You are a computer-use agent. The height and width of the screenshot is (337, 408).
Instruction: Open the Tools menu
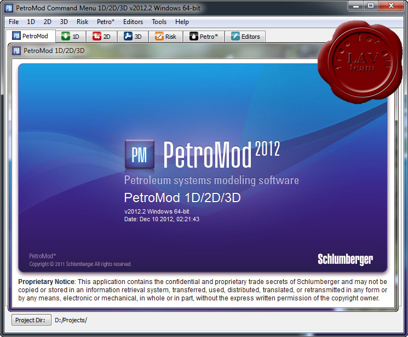159,22
